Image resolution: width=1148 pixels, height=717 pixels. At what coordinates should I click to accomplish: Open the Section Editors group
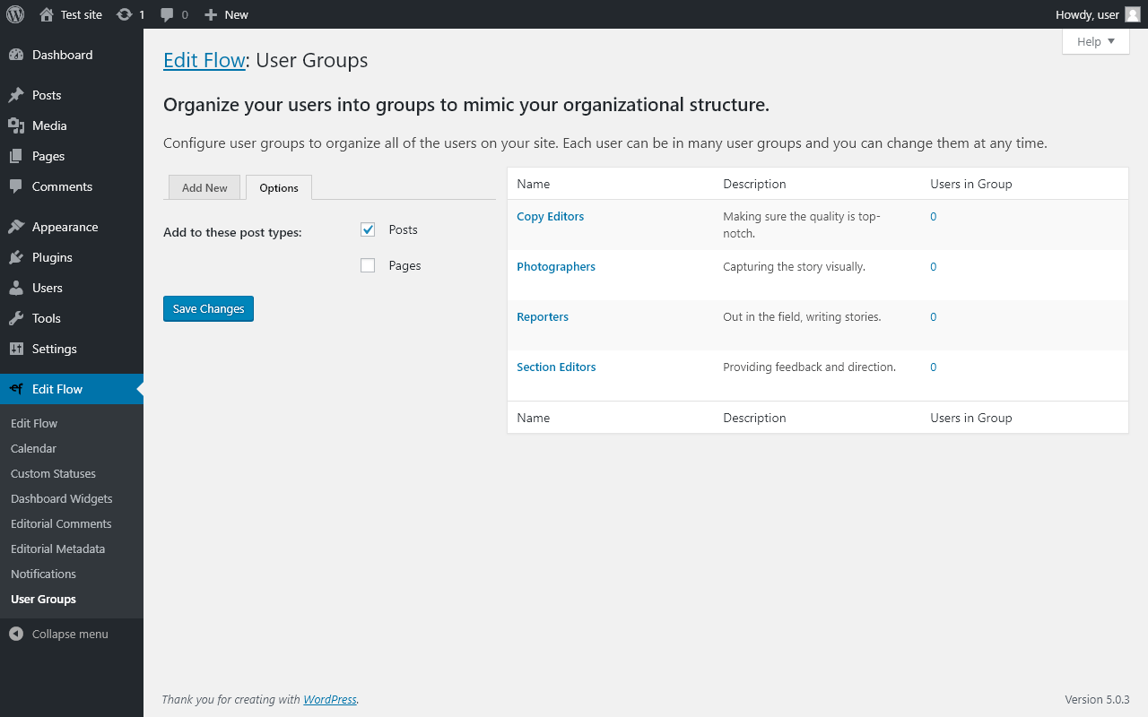point(556,367)
